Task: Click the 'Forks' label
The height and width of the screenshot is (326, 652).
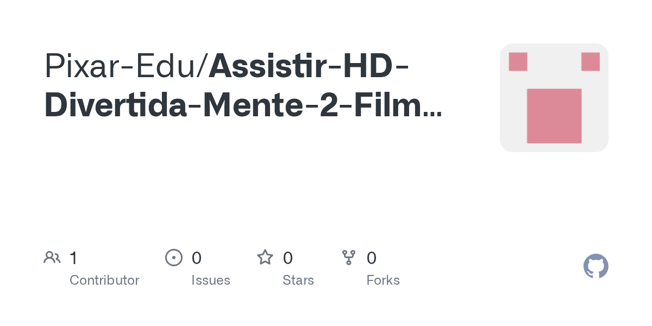Action: tap(383, 280)
